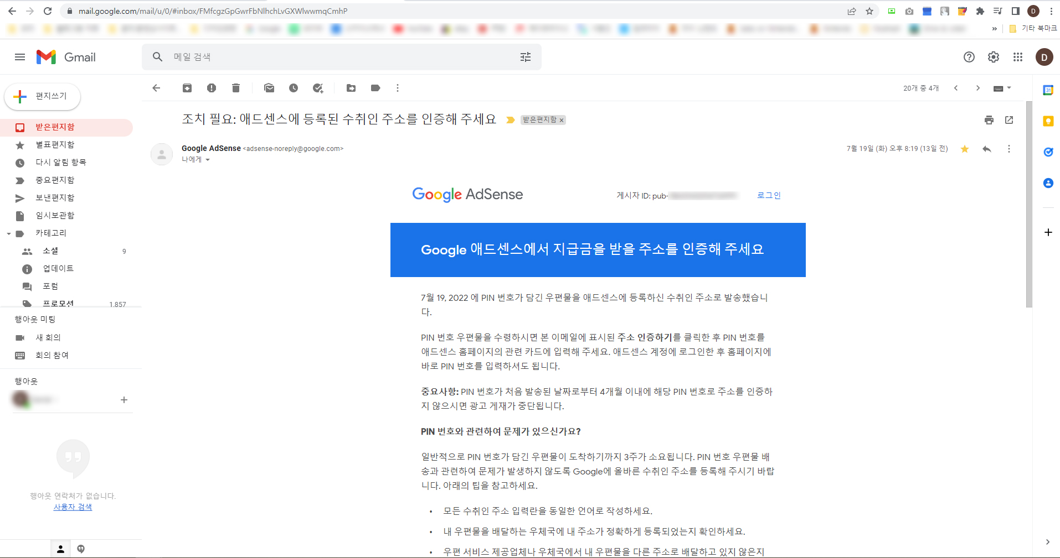Open Hangouts conversations tab at bottom
The image size is (1060, 558).
point(81,549)
